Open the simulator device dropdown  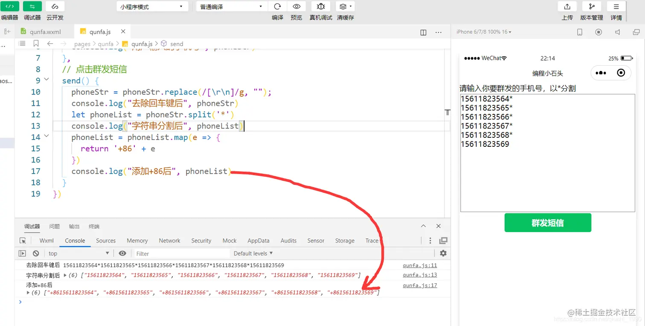pyautogui.click(x=484, y=32)
